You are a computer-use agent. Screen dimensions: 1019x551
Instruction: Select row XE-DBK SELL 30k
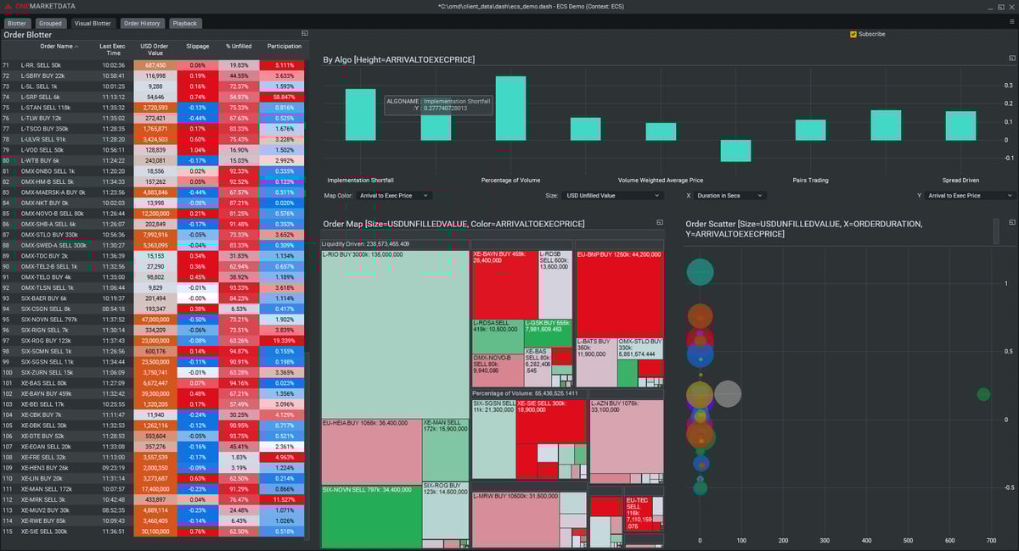[x=154, y=426]
